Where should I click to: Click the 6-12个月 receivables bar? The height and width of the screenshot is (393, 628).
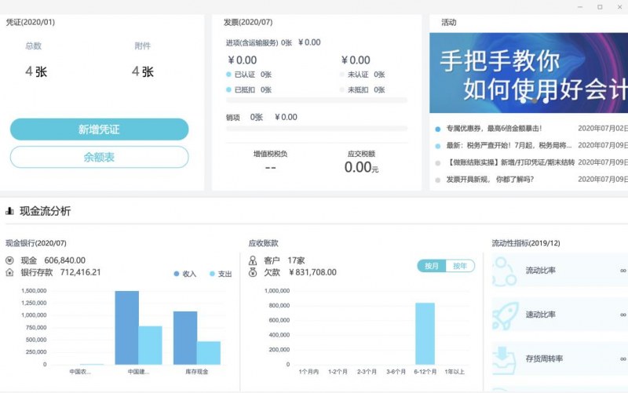click(x=425, y=333)
